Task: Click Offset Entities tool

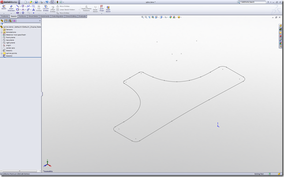Action: [x=53, y=9]
